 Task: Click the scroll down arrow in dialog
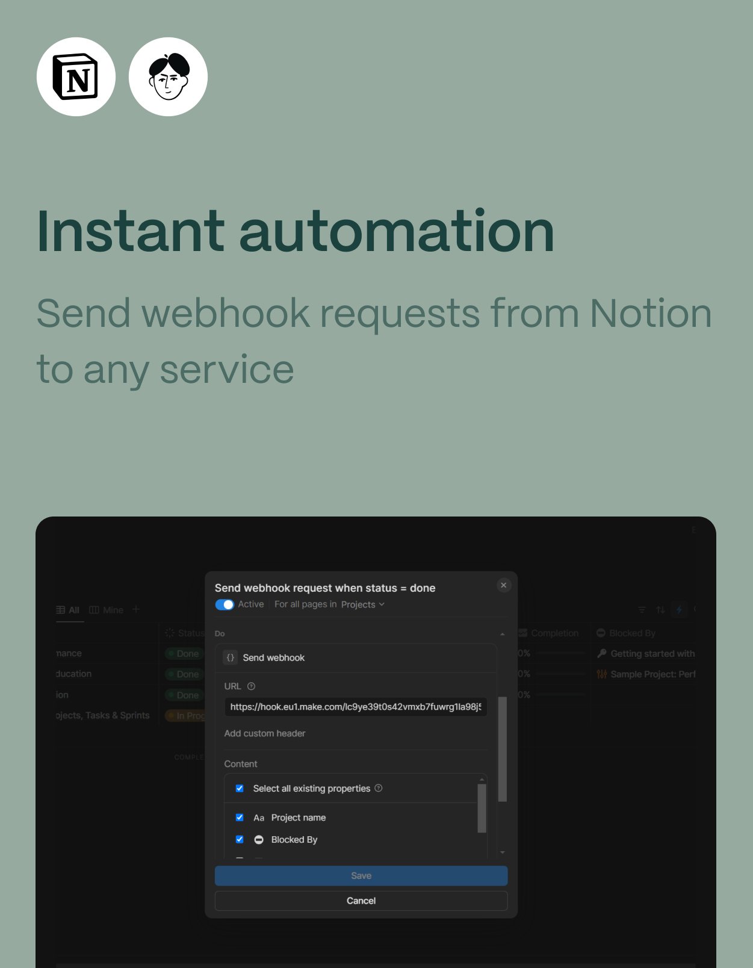click(503, 853)
